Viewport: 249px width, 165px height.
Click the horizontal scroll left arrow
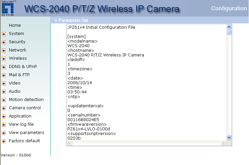[69, 143]
